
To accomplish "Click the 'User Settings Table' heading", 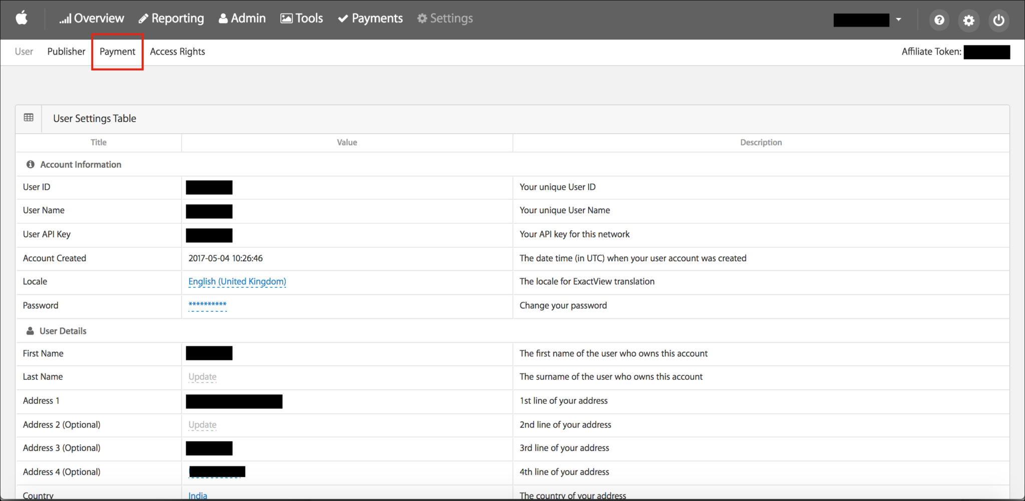I will pyautogui.click(x=95, y=118).
